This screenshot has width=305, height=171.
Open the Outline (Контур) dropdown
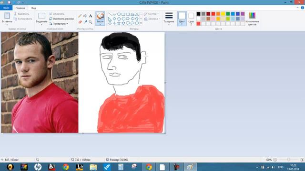click(152, 14)
